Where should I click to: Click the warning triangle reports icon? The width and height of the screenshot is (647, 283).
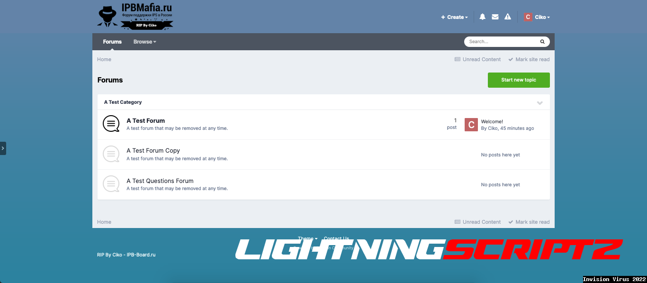[x=508, y=17]
